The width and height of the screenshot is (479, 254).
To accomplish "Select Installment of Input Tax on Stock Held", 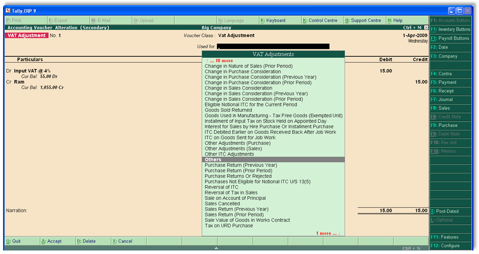I will pos(265,121).
